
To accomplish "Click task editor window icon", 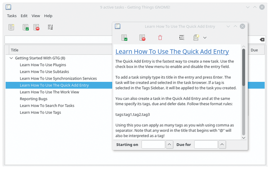I will (x=117, y=27).
